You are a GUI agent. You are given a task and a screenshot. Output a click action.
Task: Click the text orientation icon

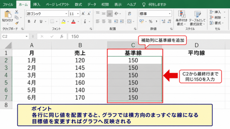click(x=116, y=14)
